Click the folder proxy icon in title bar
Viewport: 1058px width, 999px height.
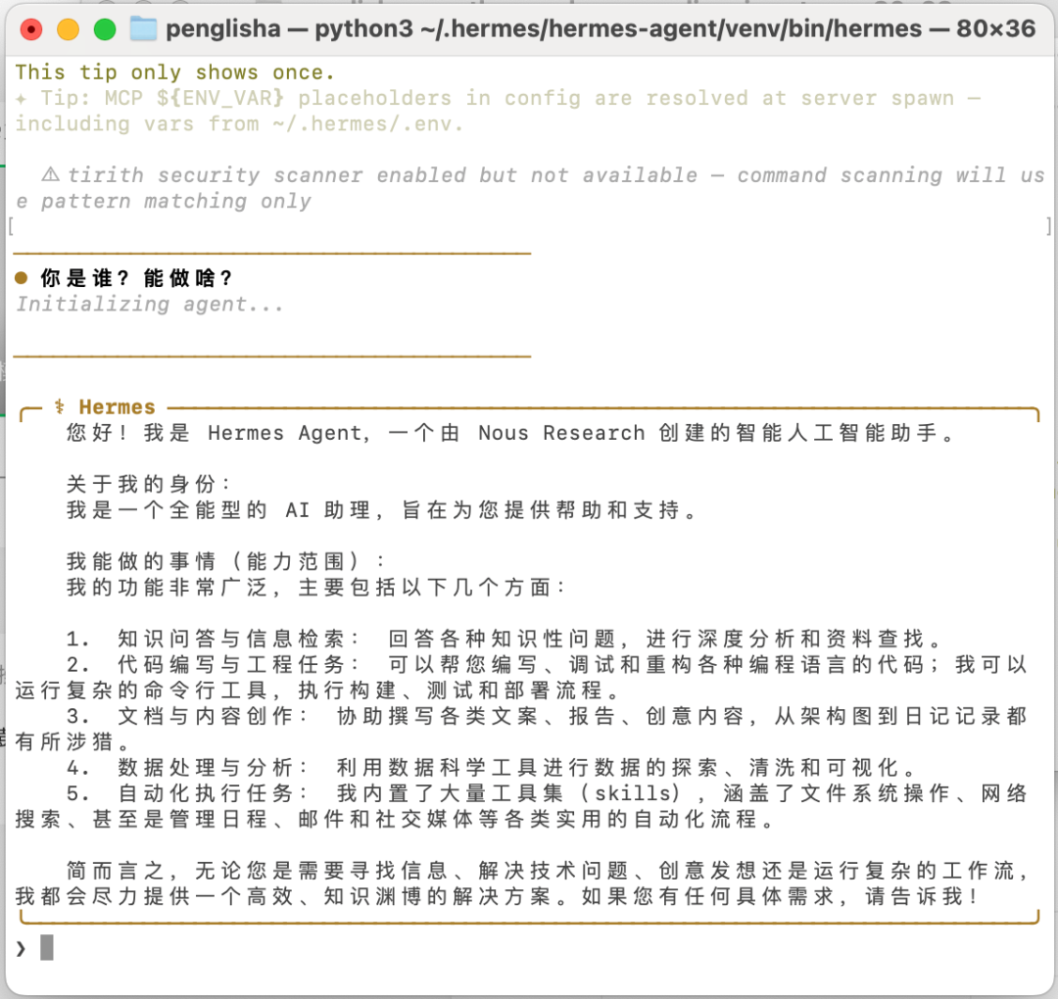[143, 29]
